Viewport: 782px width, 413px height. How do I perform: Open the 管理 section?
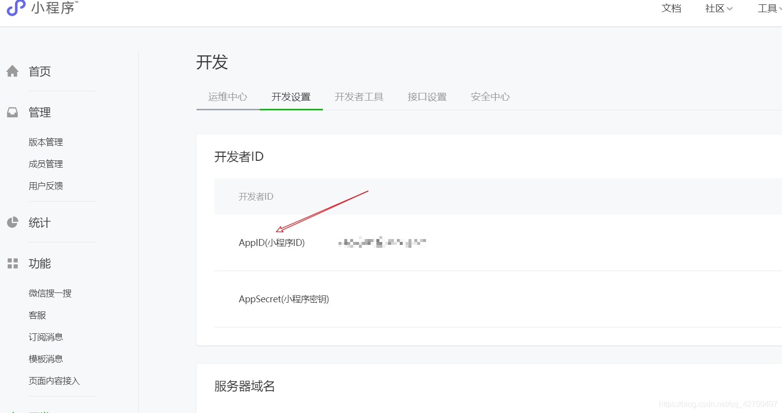(40, 112)
